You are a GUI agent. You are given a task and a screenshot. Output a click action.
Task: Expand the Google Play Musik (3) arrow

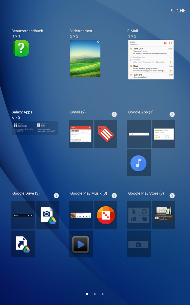(114, 195)
